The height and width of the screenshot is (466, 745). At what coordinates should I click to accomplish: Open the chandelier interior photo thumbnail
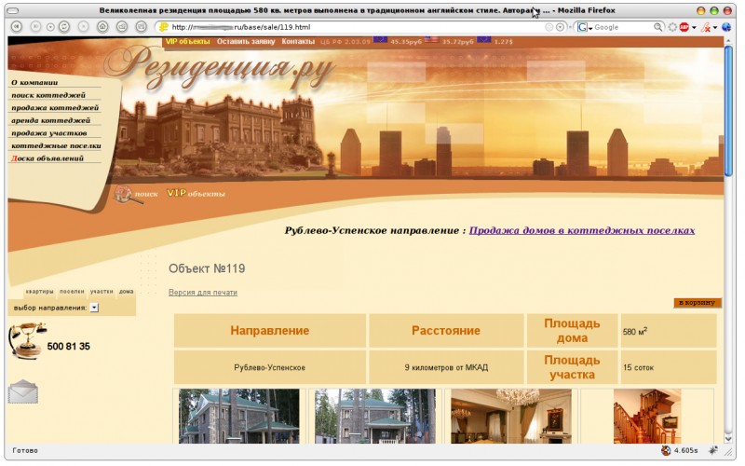[x=509, y=416]
